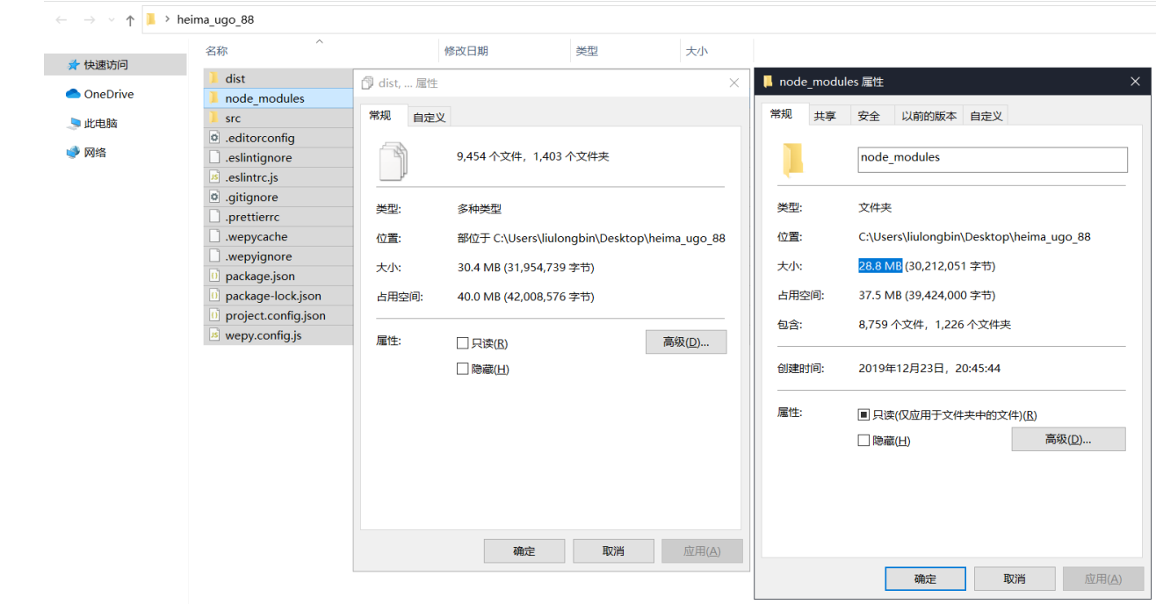Screen dimensions: 1156x604
Task: Click the .eslintignore file icon
Action: tap(213, 157)
